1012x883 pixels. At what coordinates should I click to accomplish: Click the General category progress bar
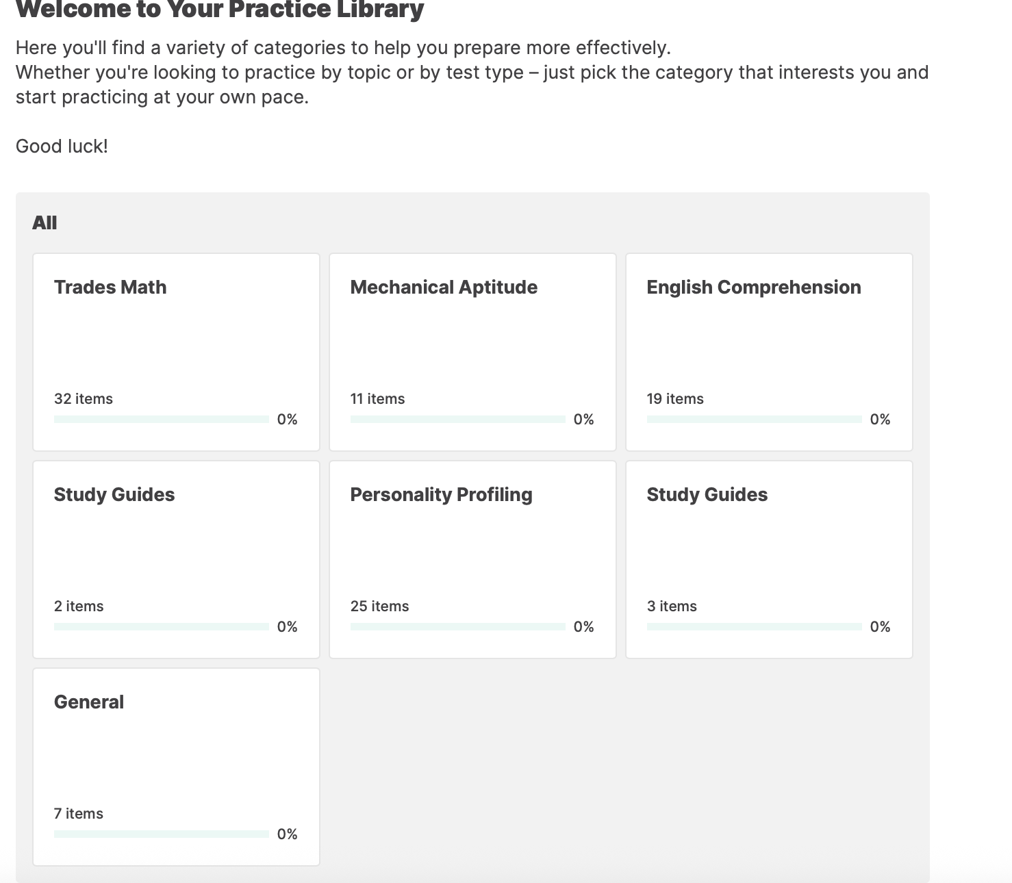click(x=162, y=834)
